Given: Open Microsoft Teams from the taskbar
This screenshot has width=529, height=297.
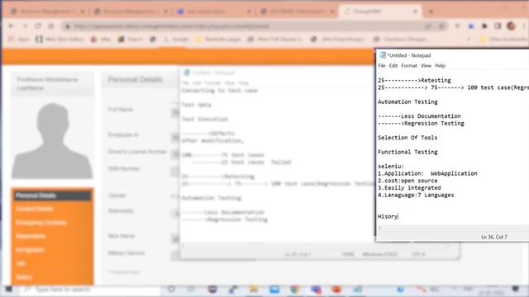Looking at the screenshot, I should pos(316,290).
